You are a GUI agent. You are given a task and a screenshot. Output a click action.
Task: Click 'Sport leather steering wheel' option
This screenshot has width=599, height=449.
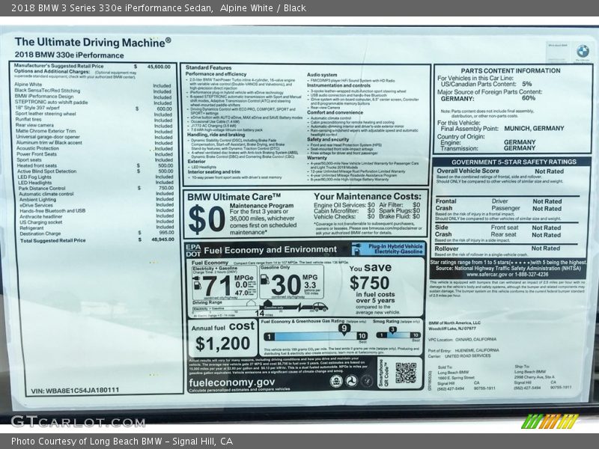(x=46, y=114)
